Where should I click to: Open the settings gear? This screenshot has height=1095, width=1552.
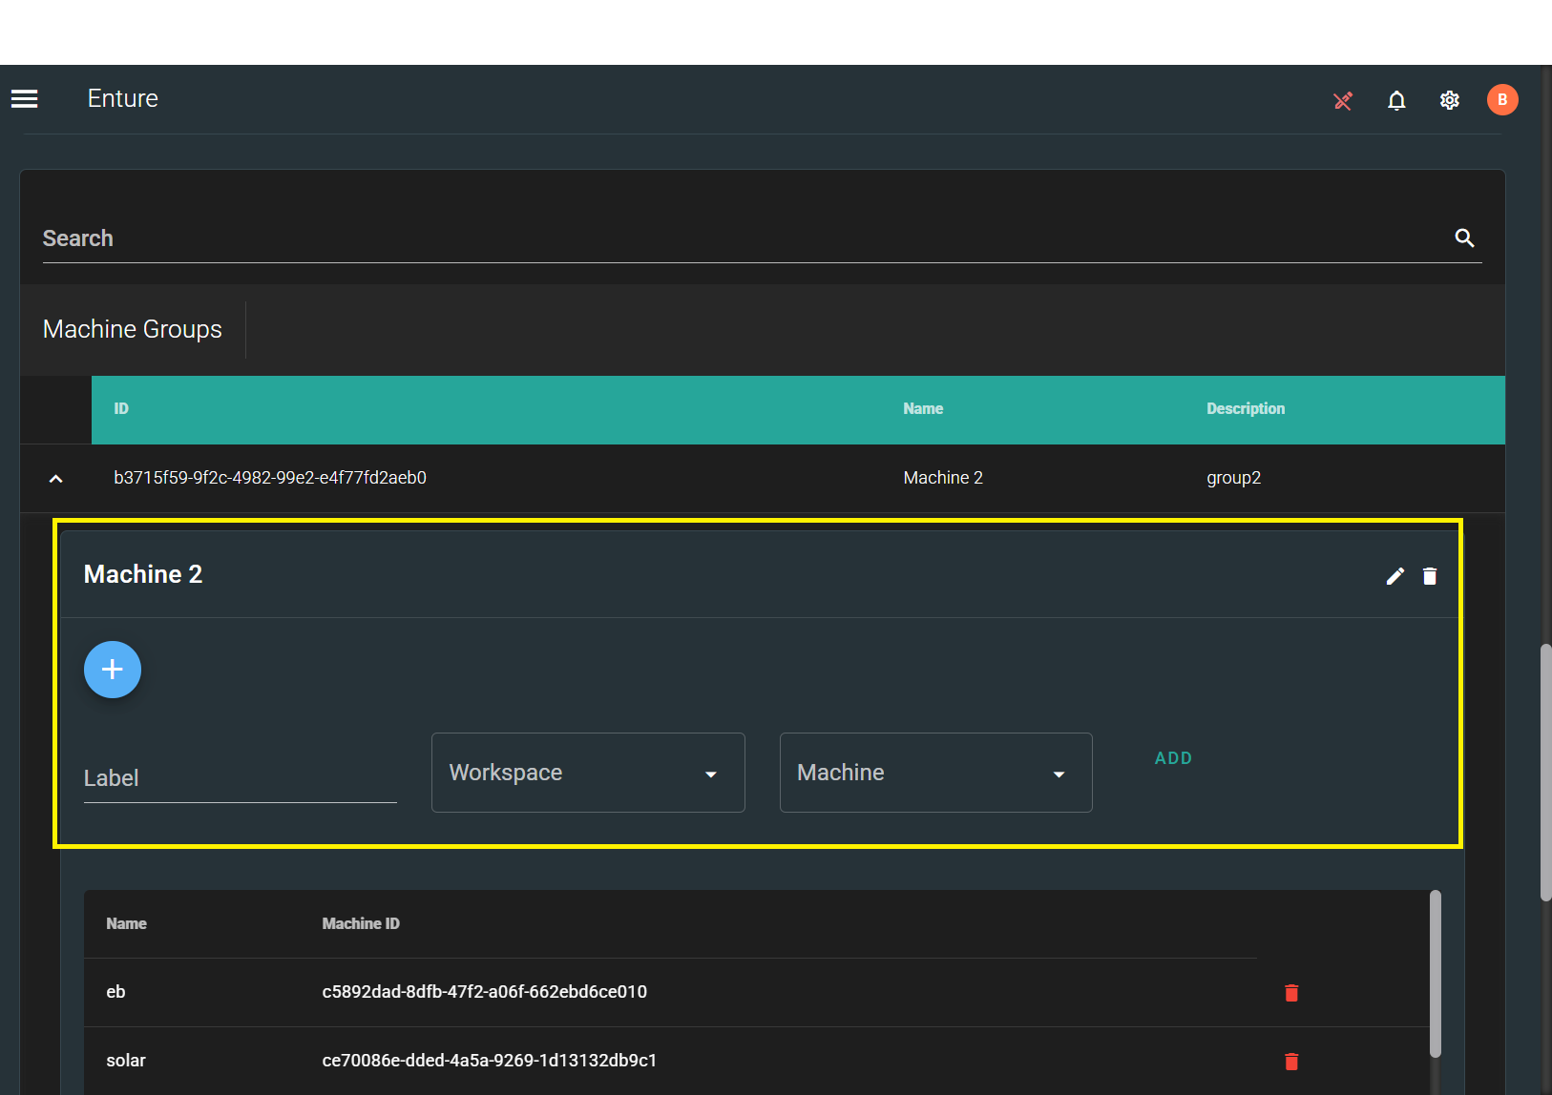1449,100
